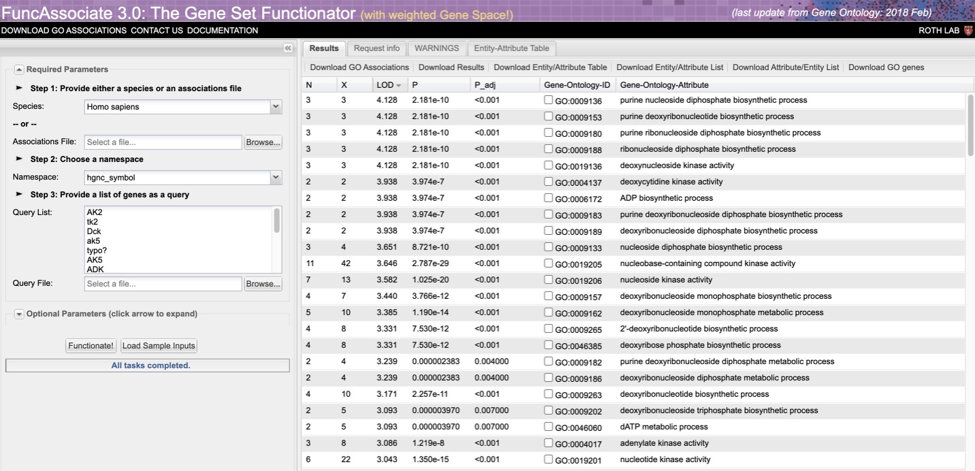
Task: Select the checkbox for GO:0019205
Action: point(549,263)
